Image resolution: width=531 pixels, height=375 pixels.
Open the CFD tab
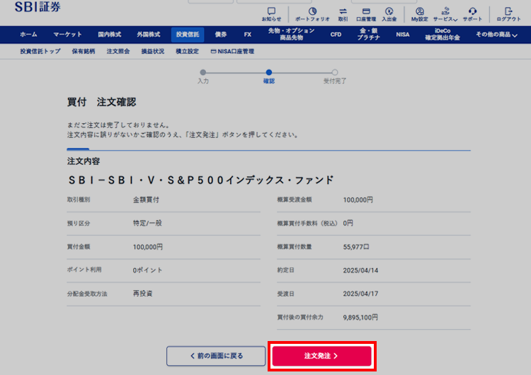coord(336,35)
